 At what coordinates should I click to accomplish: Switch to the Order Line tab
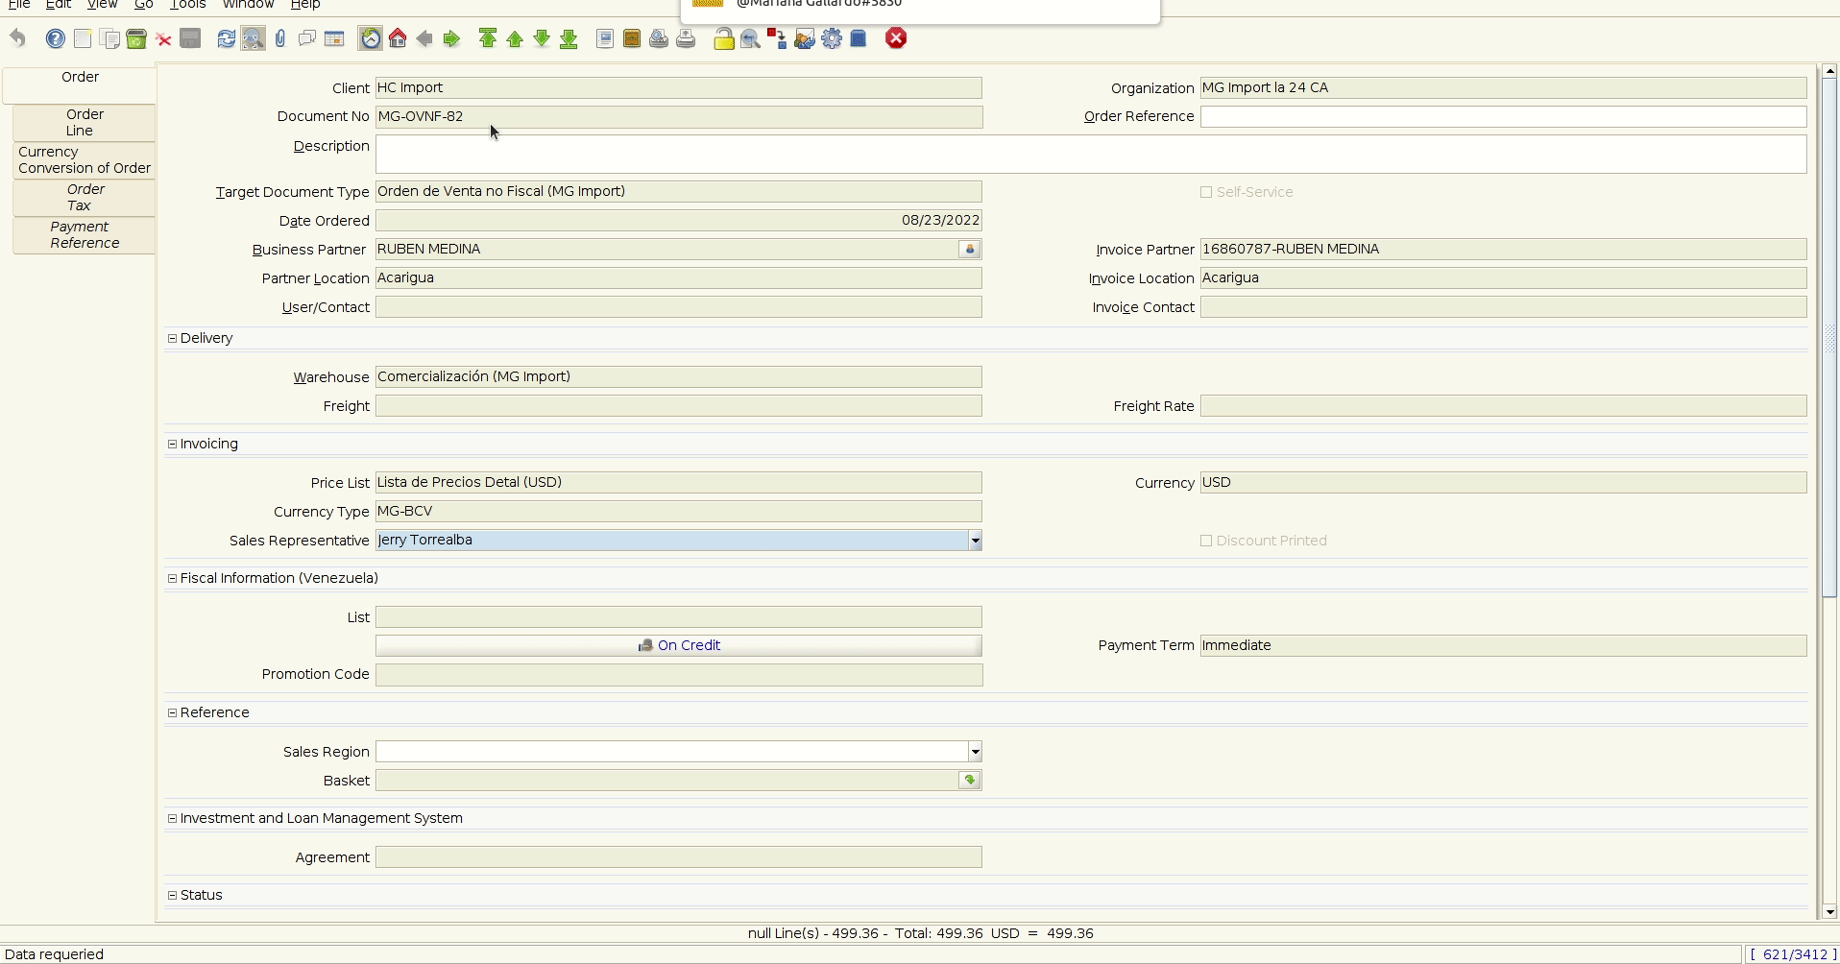pos(85,122)
